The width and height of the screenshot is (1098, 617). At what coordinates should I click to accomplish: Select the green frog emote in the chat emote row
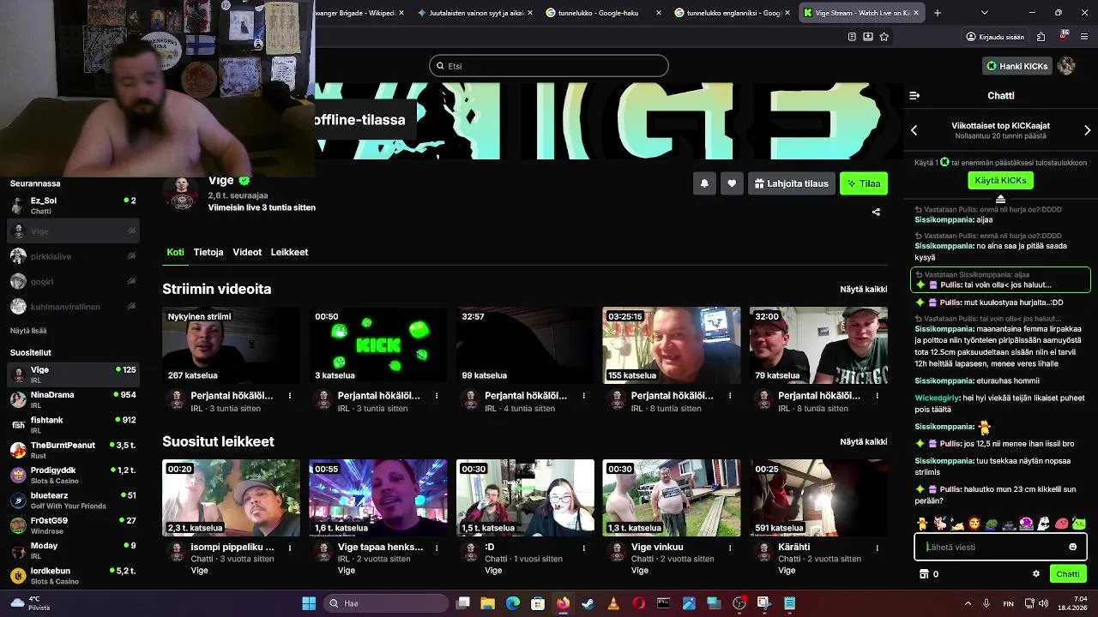[992, 523]
